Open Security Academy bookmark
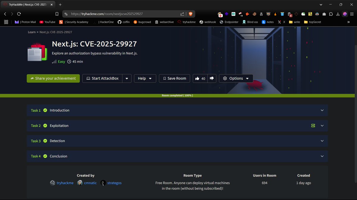Screen dimensions: 357x200 (x=74, y=22)
